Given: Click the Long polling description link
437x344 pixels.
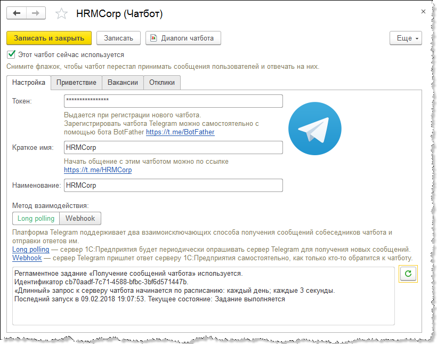Looking at the screenshot, I should click(31, 250).
